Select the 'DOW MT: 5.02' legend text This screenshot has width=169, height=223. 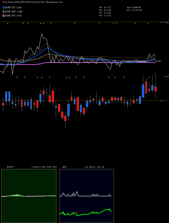pos(14,12)
